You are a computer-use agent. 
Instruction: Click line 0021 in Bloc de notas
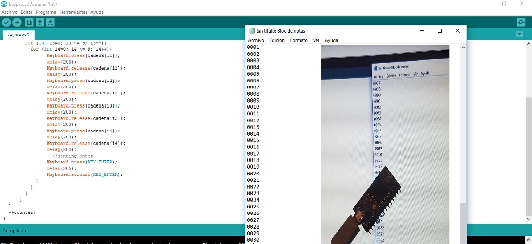click(x=253, y=180)
